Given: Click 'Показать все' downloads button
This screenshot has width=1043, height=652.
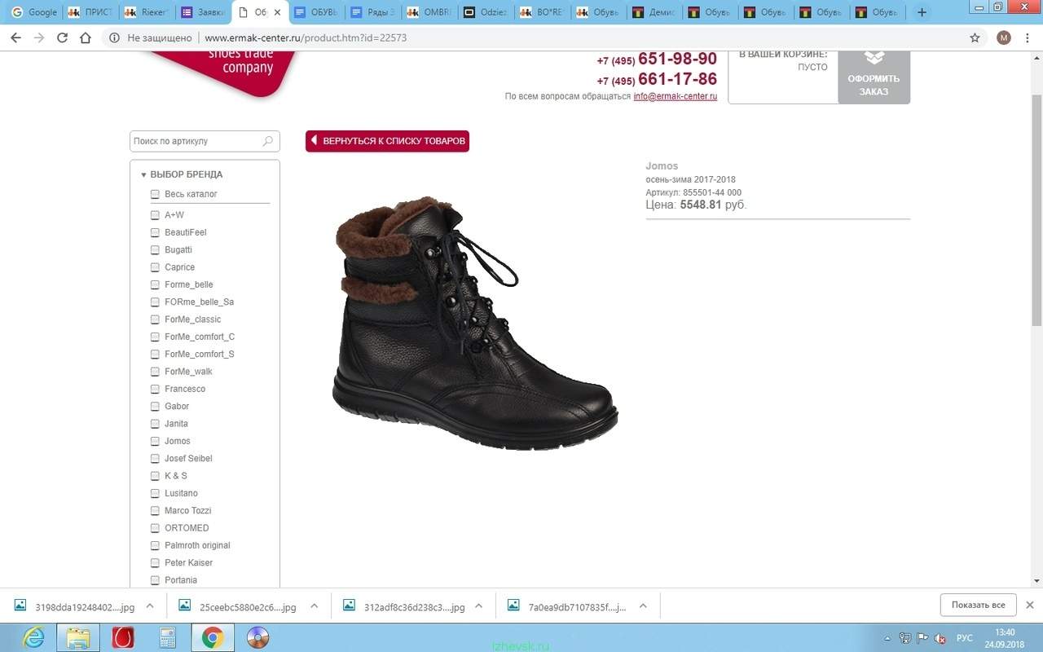Looking at the screenshot, I should point(978,605).
